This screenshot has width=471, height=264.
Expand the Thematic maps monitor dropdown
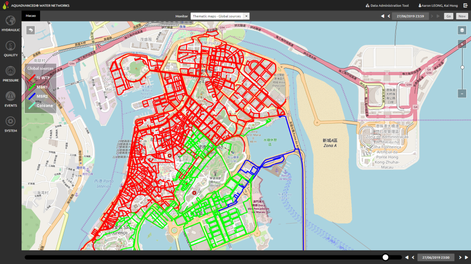[x=246, y=16]
